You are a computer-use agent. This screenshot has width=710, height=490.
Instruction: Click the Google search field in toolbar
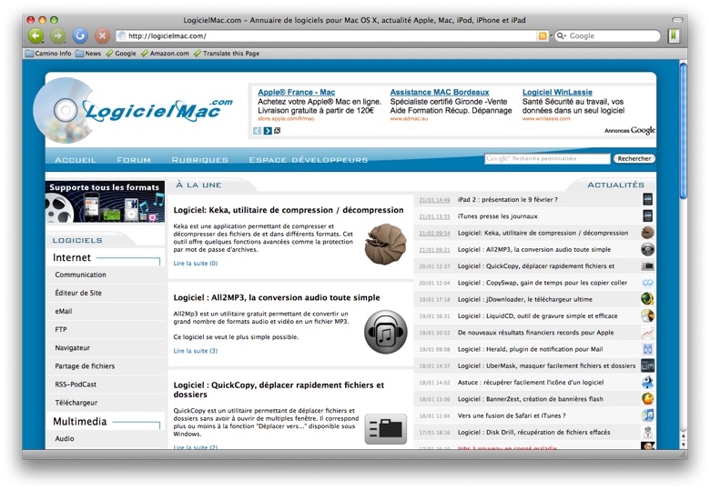point(608,35)
